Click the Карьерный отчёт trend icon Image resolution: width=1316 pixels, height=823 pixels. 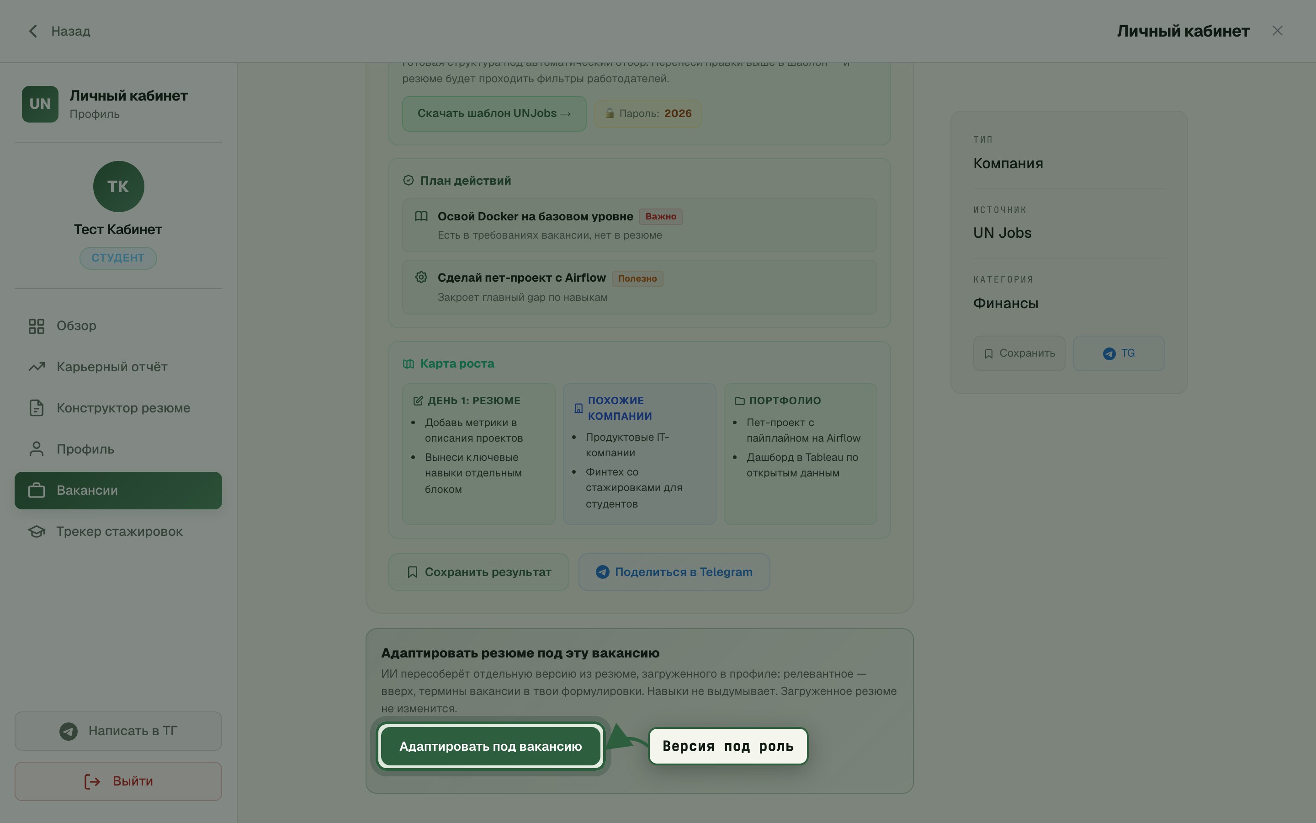(37, 367)
